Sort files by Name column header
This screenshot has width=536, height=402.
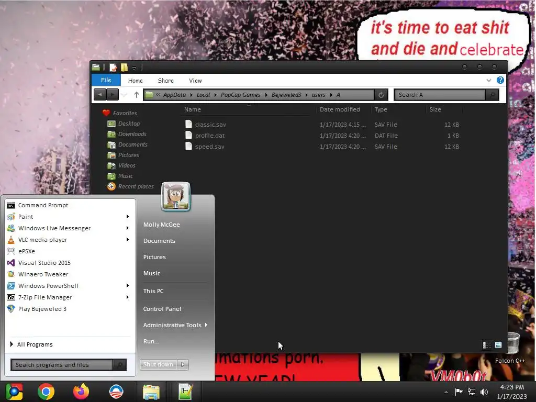(x=193, y=109)
